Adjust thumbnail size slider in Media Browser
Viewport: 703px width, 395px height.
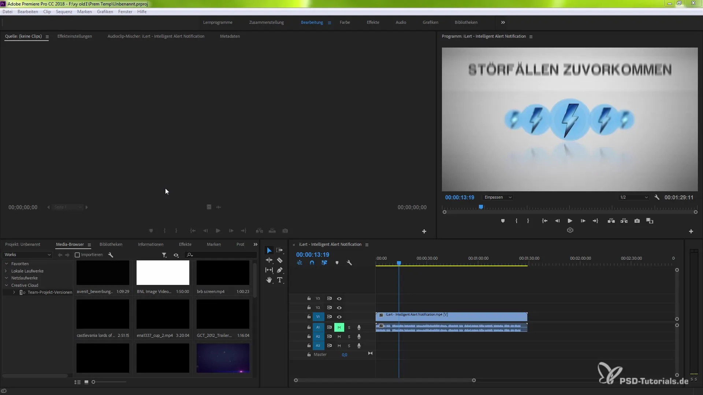(x=93, y=382)
